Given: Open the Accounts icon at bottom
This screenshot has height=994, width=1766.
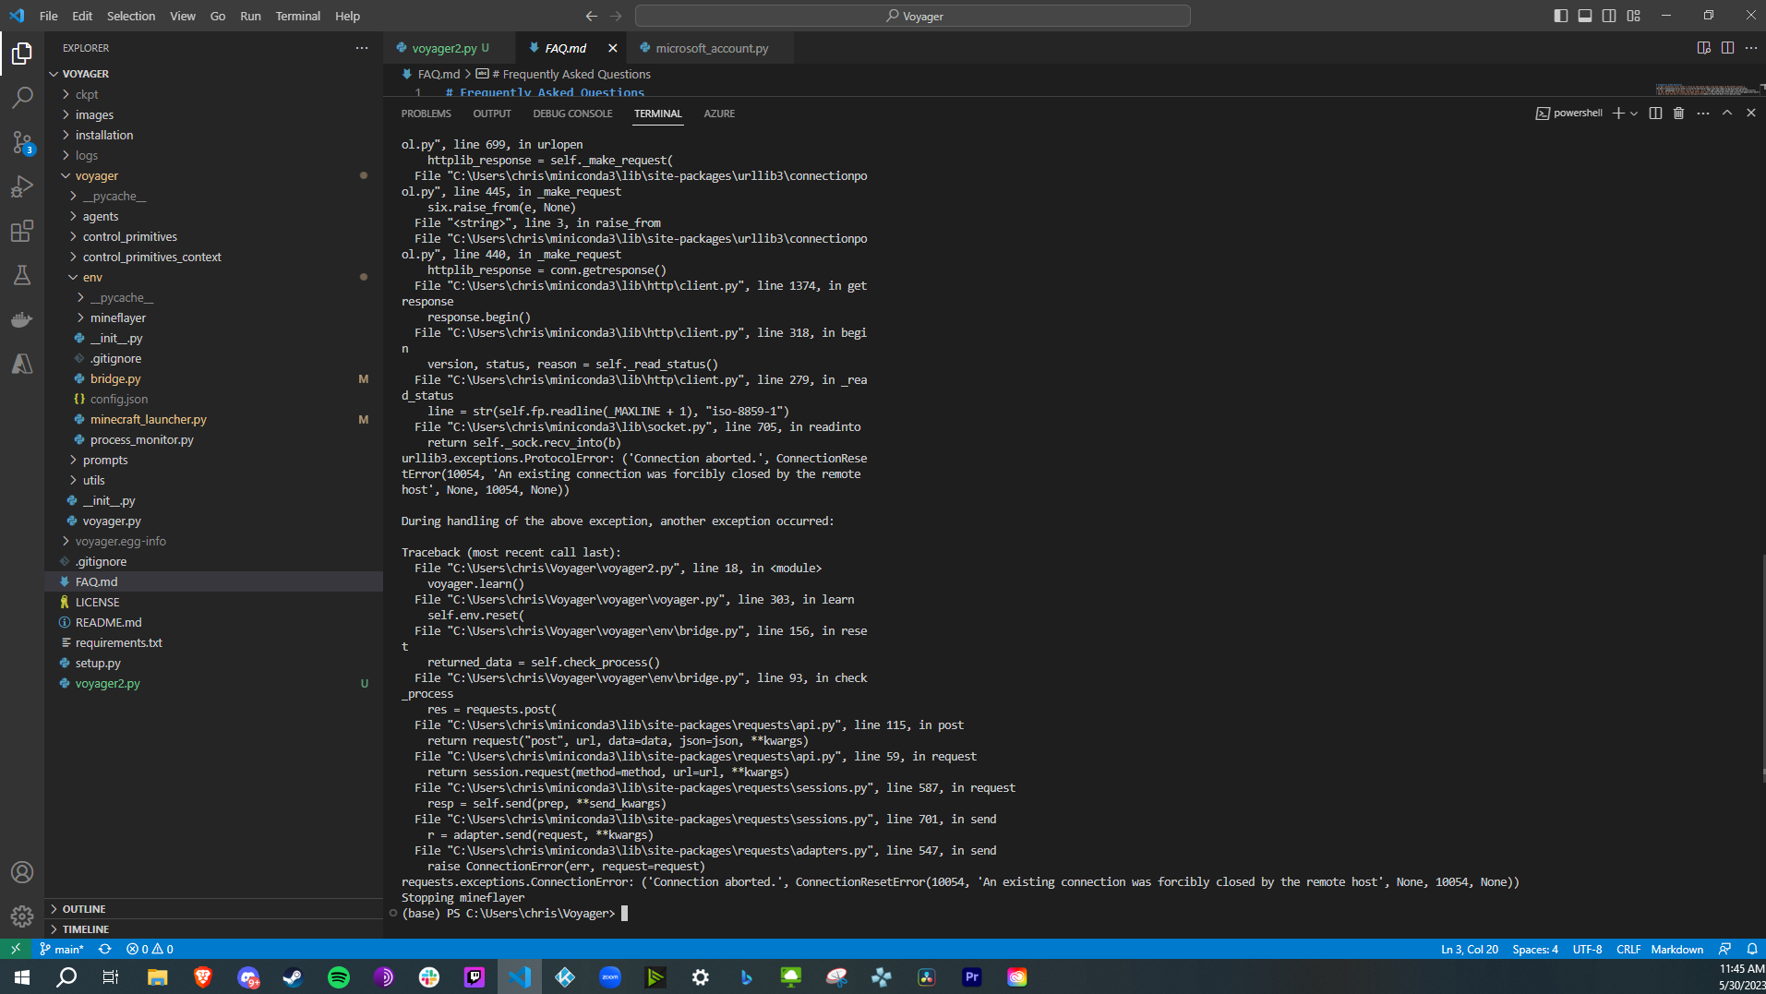Looking at the screenshot, I should [x=21, y=871].
